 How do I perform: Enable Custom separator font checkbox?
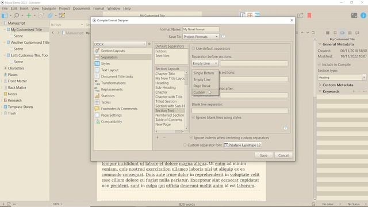pos(185,145)
